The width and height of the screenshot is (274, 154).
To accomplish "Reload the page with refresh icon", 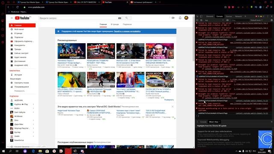I will click(18, 7).
